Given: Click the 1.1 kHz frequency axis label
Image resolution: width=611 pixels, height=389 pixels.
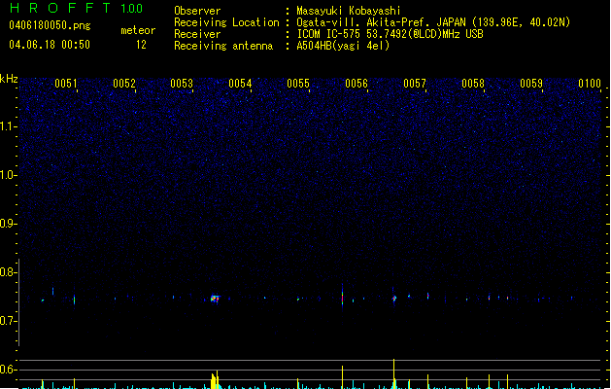Looking at the screenshot, I should (8, 126).
